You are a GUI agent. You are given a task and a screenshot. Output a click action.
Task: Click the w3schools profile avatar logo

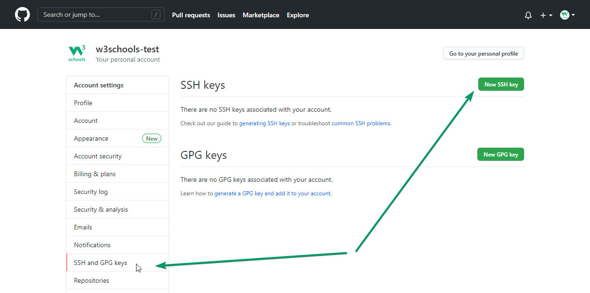coord(77,53)
